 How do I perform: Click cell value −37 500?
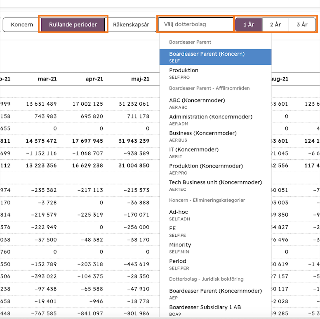[45, 240]
